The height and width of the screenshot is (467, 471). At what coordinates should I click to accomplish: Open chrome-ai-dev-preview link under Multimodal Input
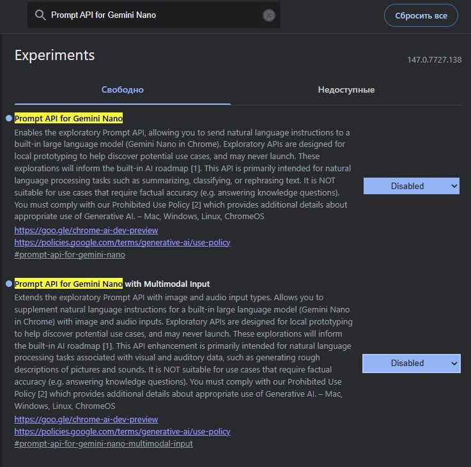pos(86,419)
